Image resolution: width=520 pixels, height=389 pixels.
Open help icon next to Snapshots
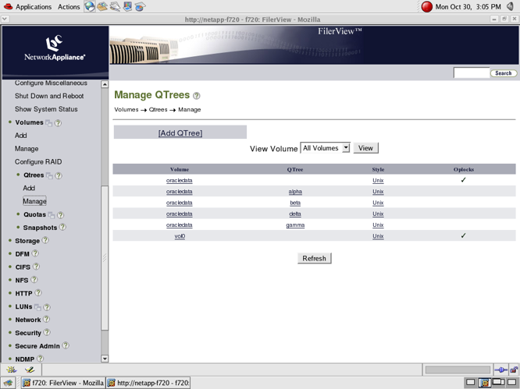click(x=62, y=227)
